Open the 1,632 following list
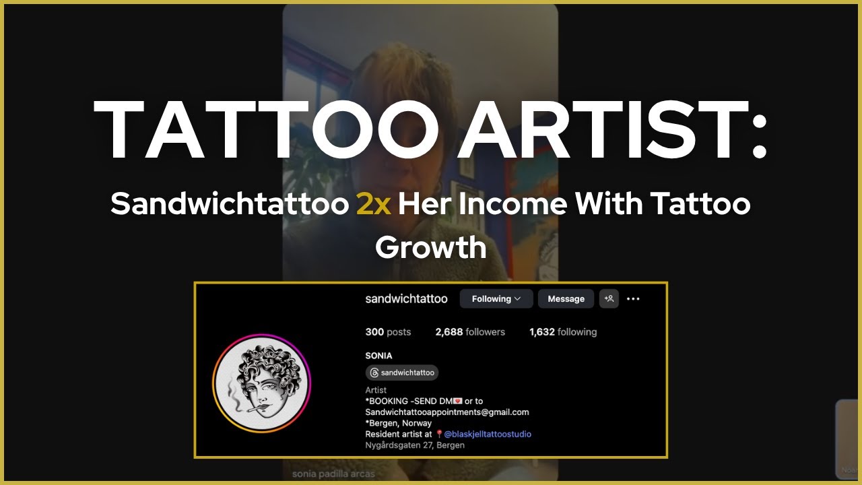862x485 pixels. [x=563, y=331]
